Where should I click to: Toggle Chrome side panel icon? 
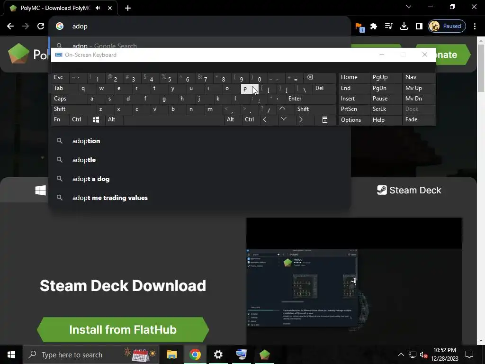pos(419,26)
